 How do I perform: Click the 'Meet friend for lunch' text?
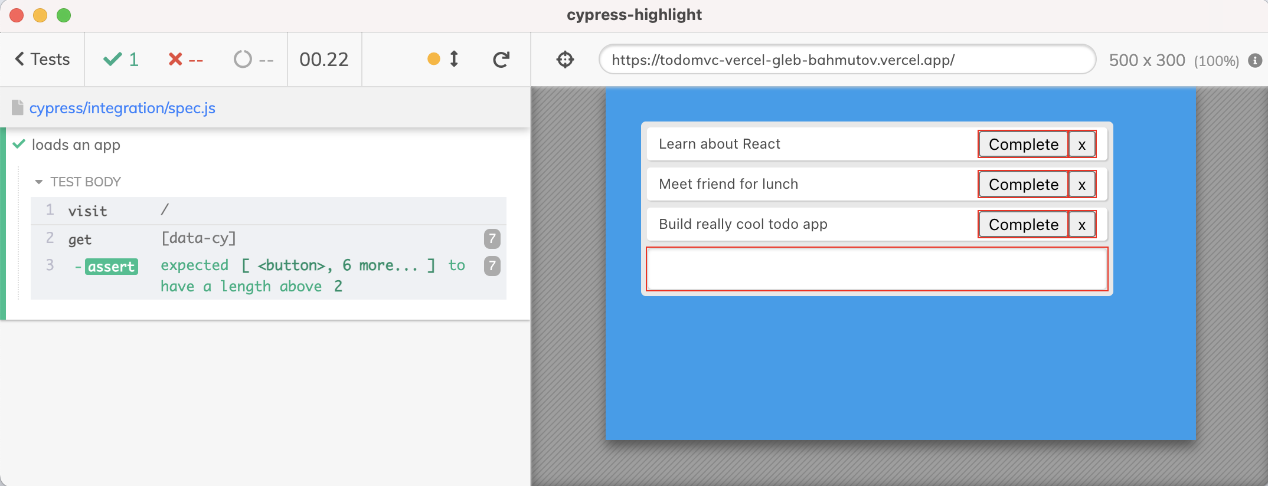tap(728, 184)
